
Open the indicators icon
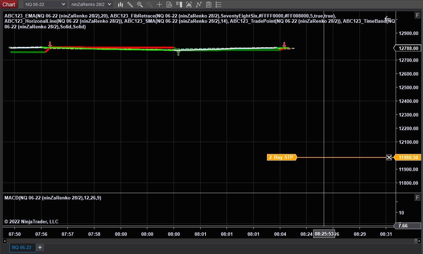coord(199,5)
